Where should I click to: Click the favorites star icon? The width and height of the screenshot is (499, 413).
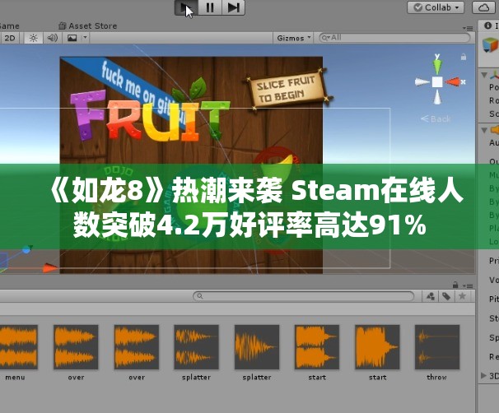tap(462, 296)
